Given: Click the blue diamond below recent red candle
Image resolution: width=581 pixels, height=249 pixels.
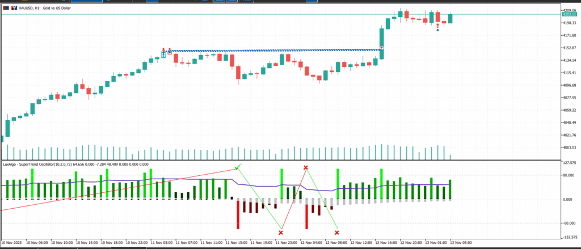Looking at the screenshot, I should 437,30.
